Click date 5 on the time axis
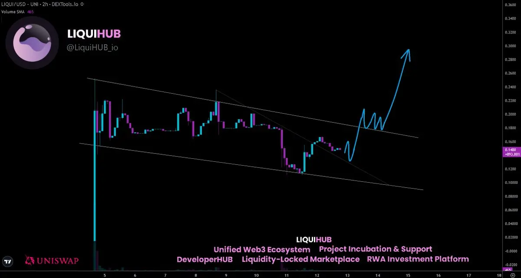Image resolution: width=521 pixels, height=278 pixels. [105, 275]
